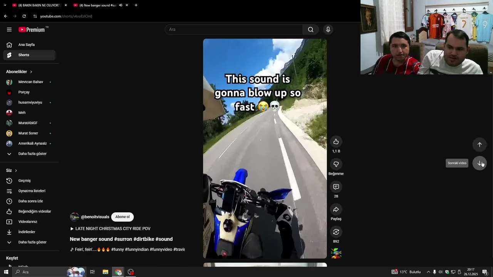Focus the Ara search field
493x277 pixels.
pos(234,30)
